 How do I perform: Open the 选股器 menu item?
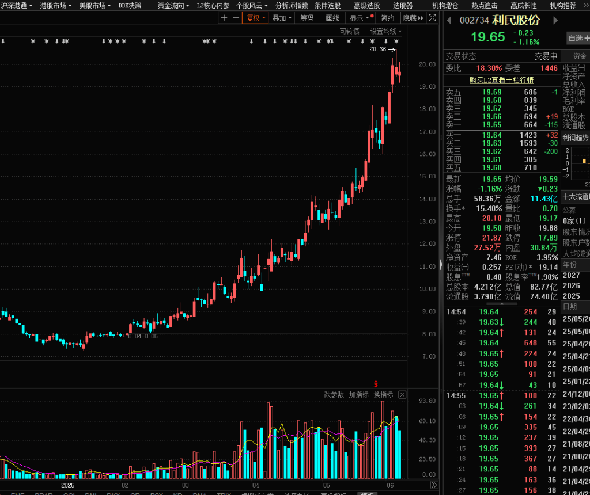click(403, 6)
